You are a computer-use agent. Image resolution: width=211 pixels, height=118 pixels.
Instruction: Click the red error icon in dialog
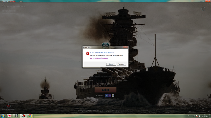pyautogui.click(x=88, y=53)
